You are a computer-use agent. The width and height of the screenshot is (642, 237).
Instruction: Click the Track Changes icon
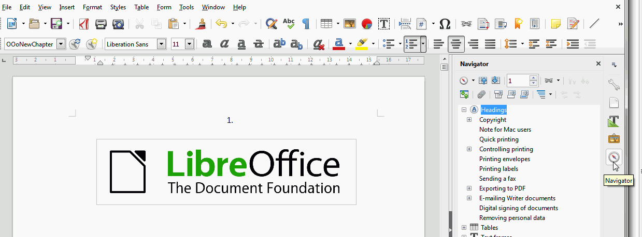[x=573, y=24]
